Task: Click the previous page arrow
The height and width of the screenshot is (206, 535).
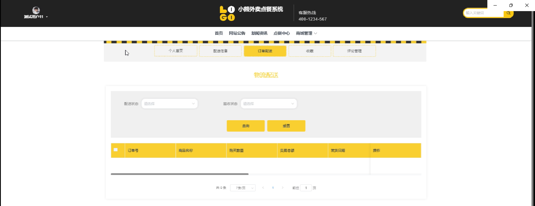Action: [x=263, y=188]
